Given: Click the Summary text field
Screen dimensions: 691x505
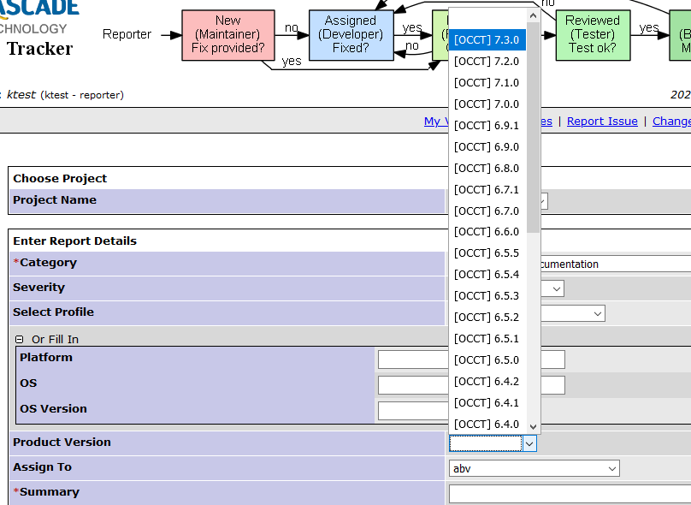Looking at the screenshot, I should point(570,494).
